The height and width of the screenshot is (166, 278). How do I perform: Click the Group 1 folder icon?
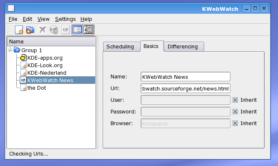coord(17,50)
